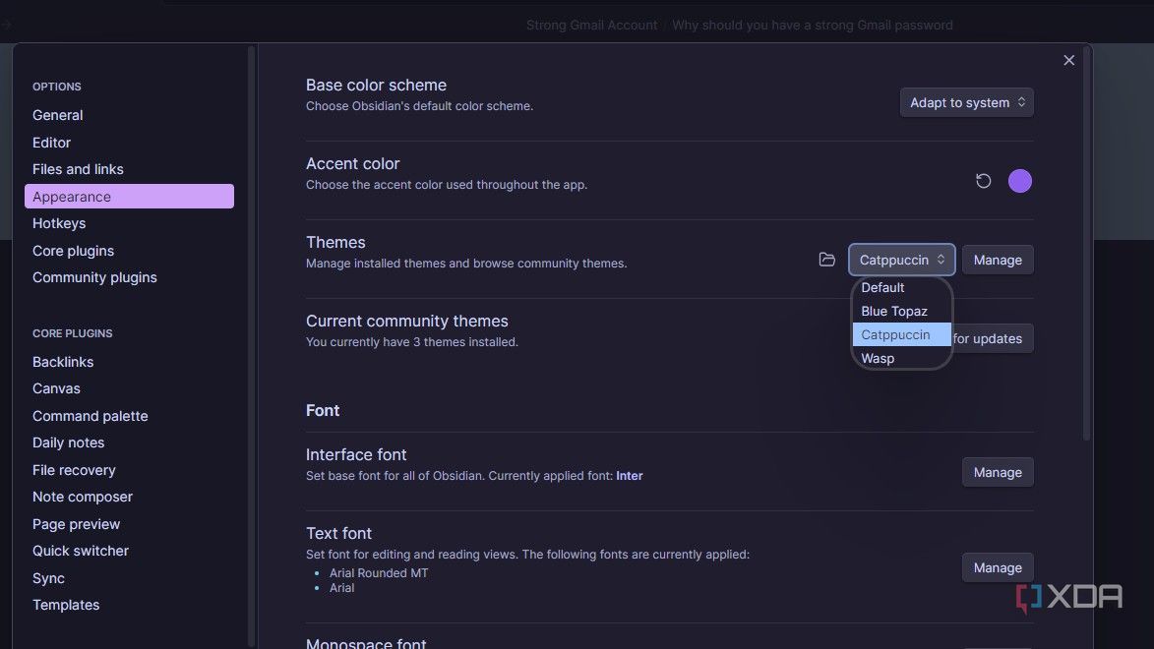Click the Inter applied font text

tap(630, 476)
